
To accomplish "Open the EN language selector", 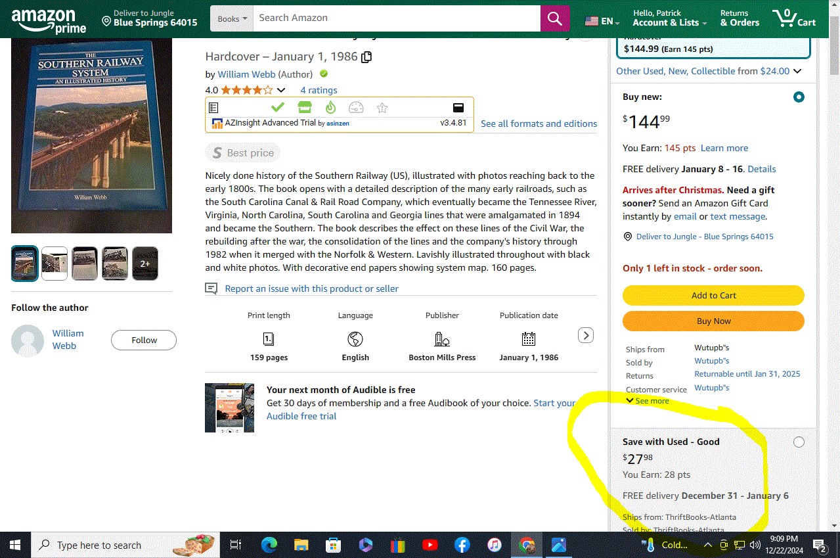I will click(603, 21).
